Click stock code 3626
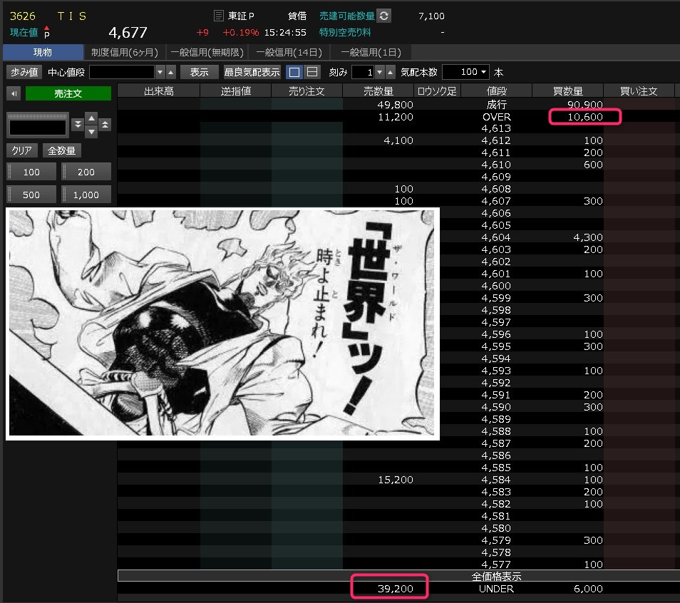This screenshot has width=680, height=603. tap(23, 16)
